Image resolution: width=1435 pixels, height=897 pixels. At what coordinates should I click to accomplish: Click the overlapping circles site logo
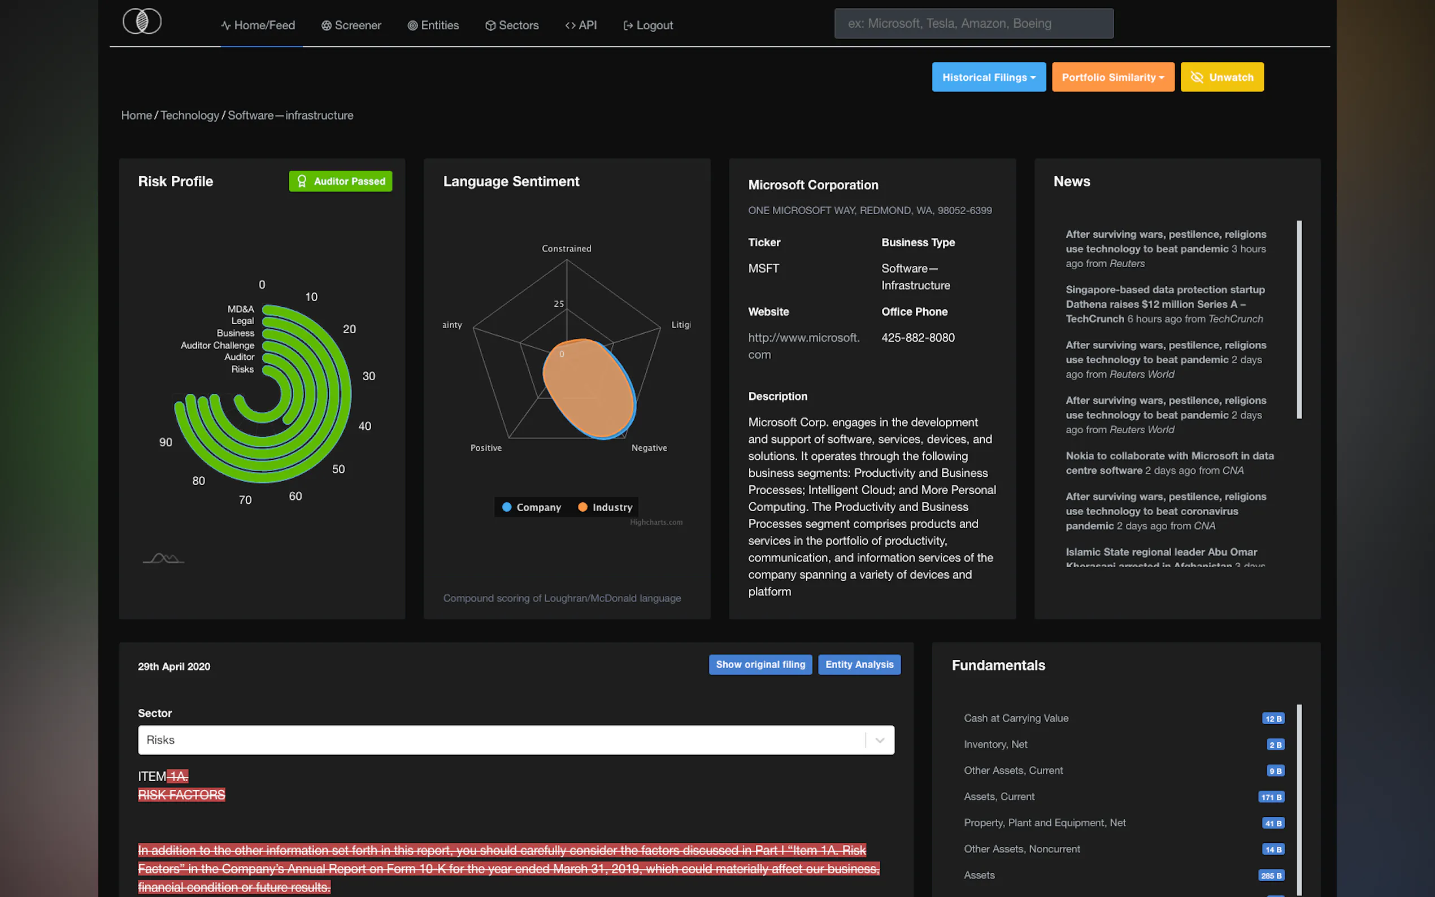tap(142, 21)
